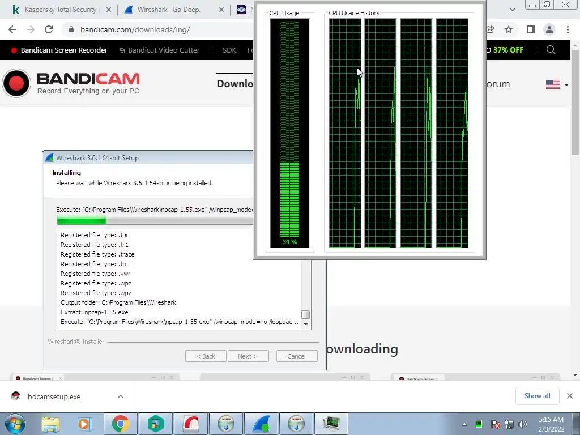
Task: Select the 'Registered file type: .trace' log line
Action: [97, 254]
